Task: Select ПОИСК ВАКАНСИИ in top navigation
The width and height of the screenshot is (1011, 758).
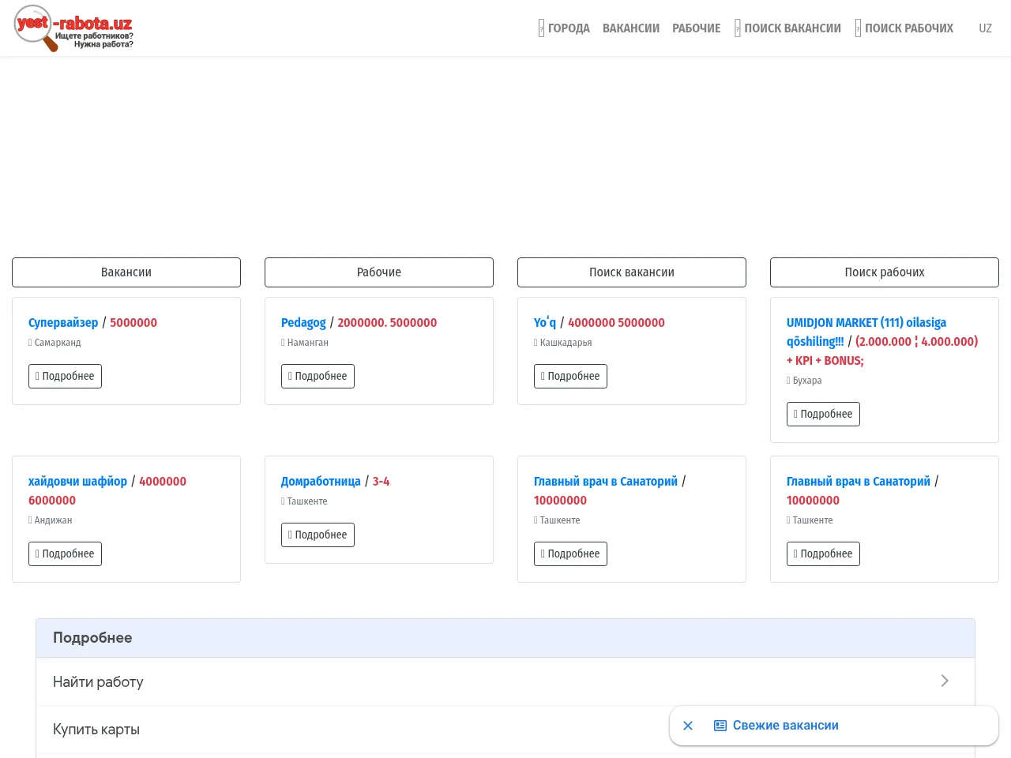Action: click(x=787, y=28)
